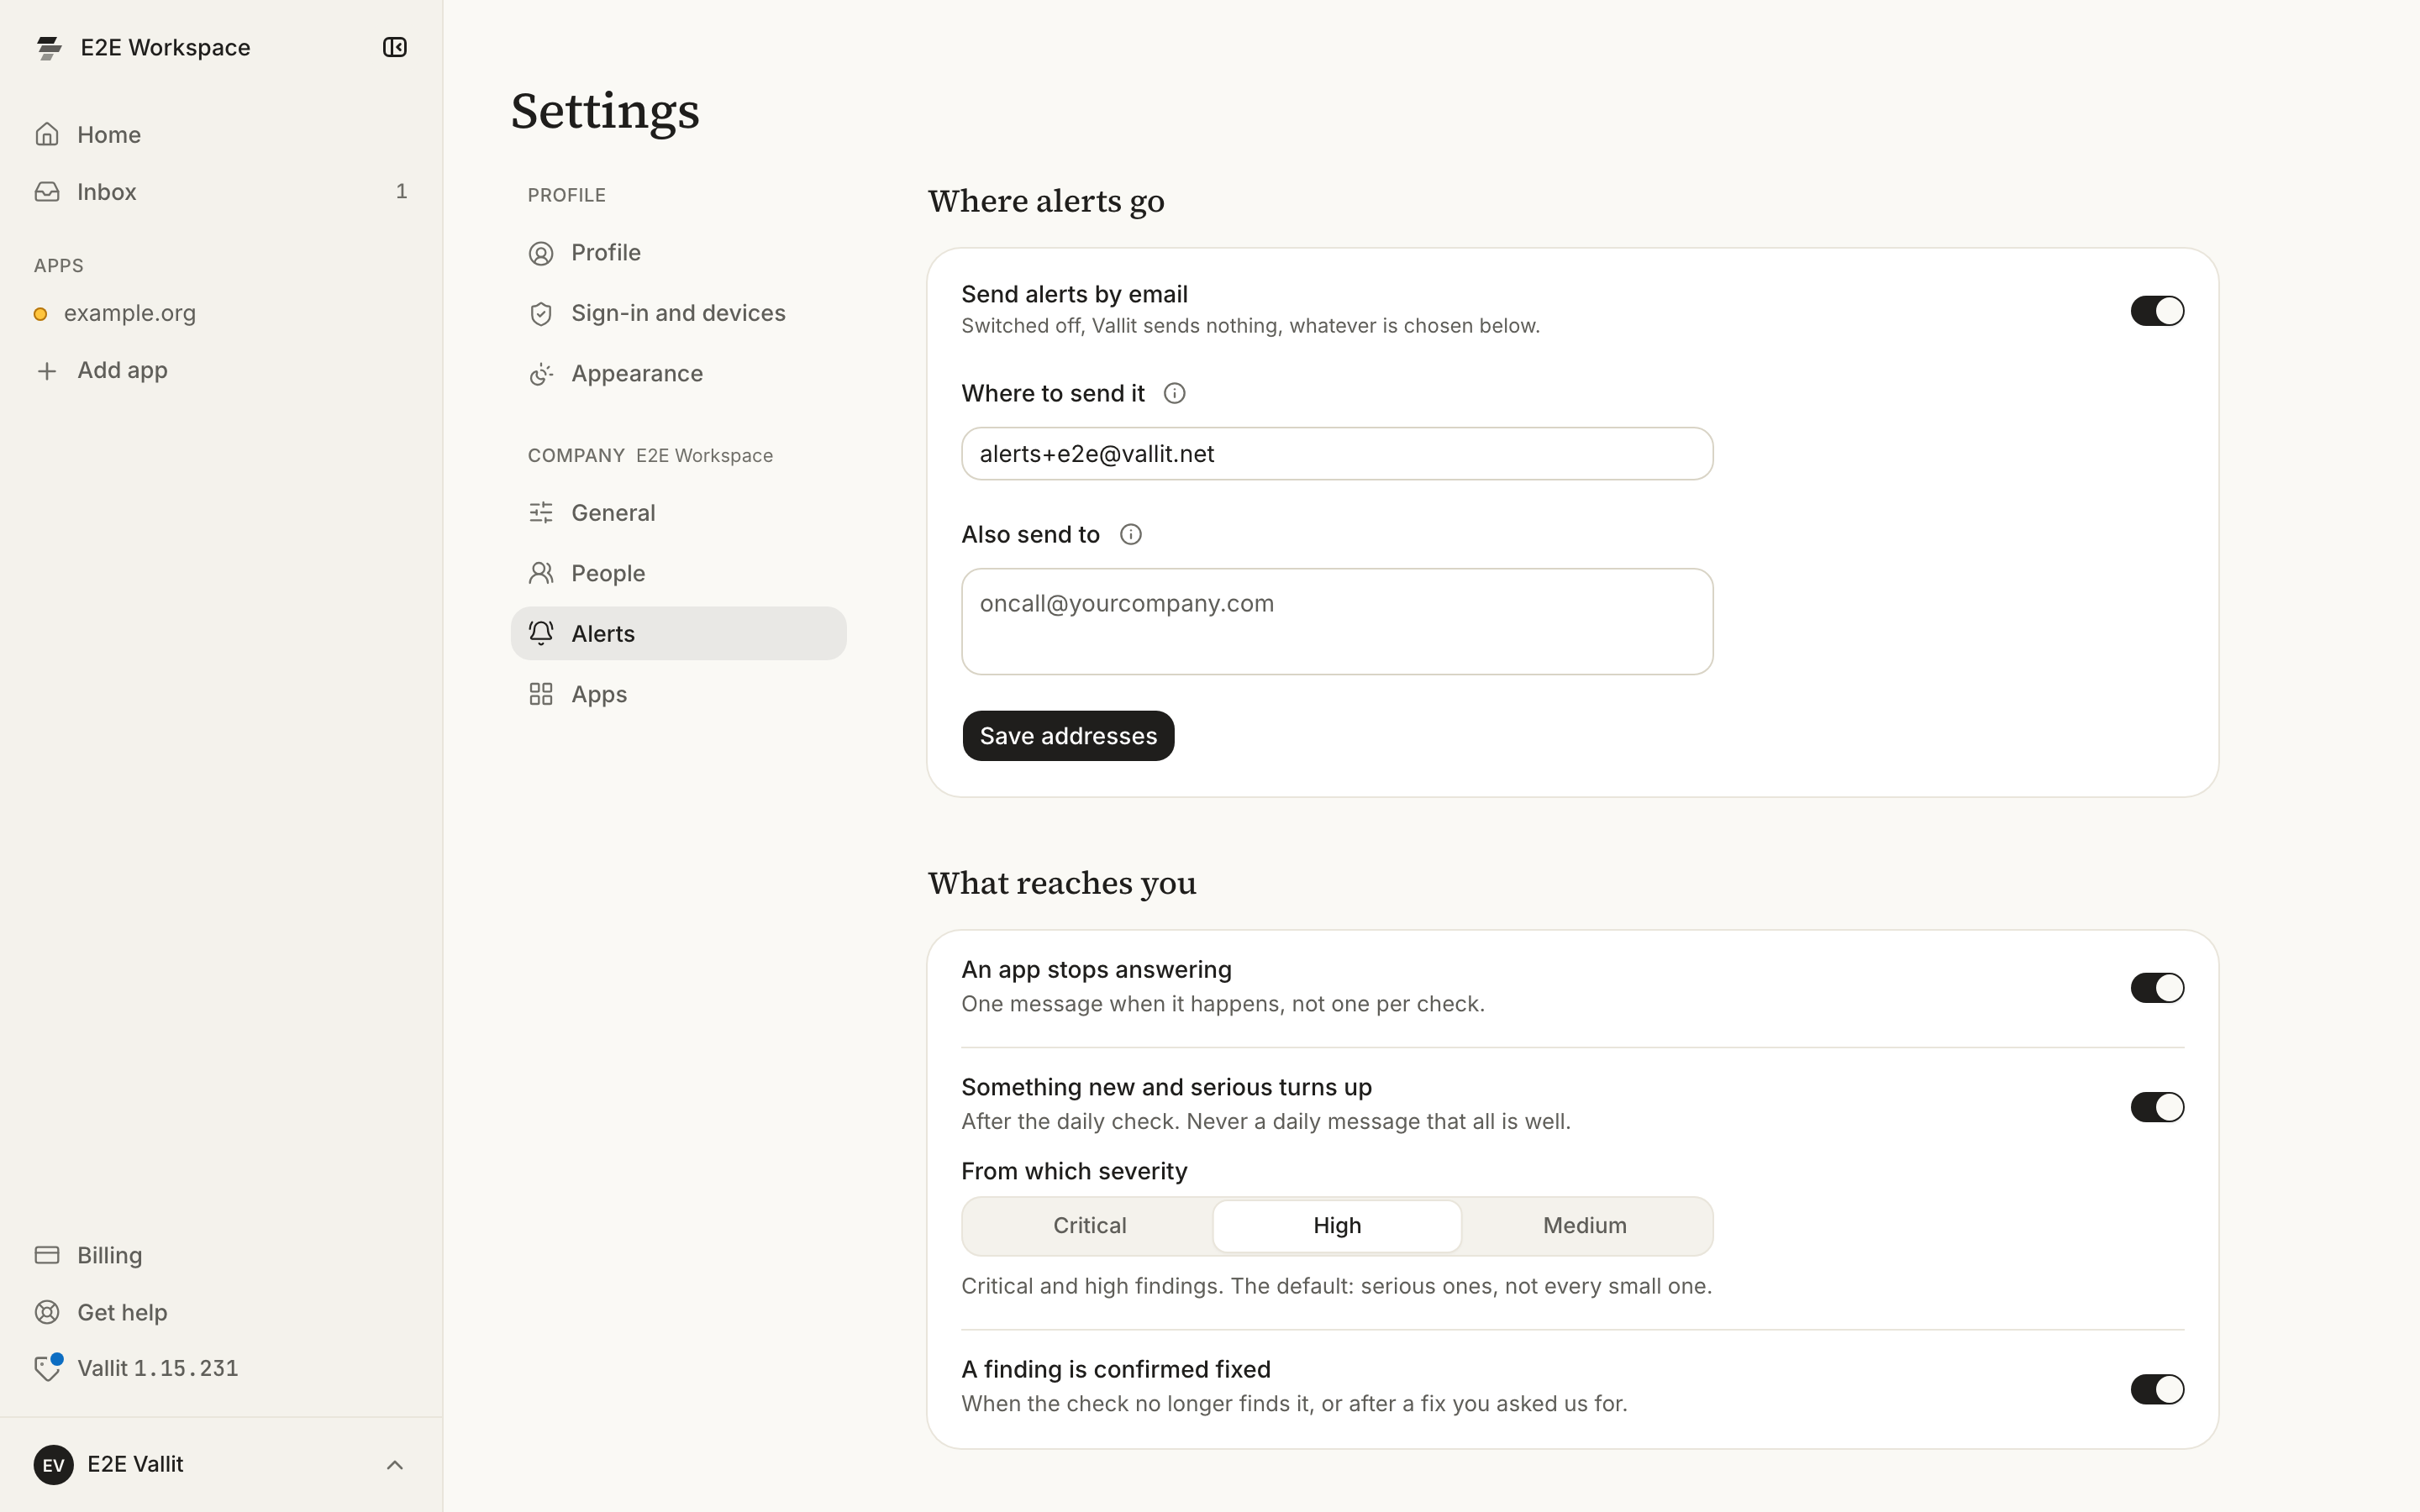Click the orange status dot beside example.org
2420x1512 pixels.
tap(41, 314)
